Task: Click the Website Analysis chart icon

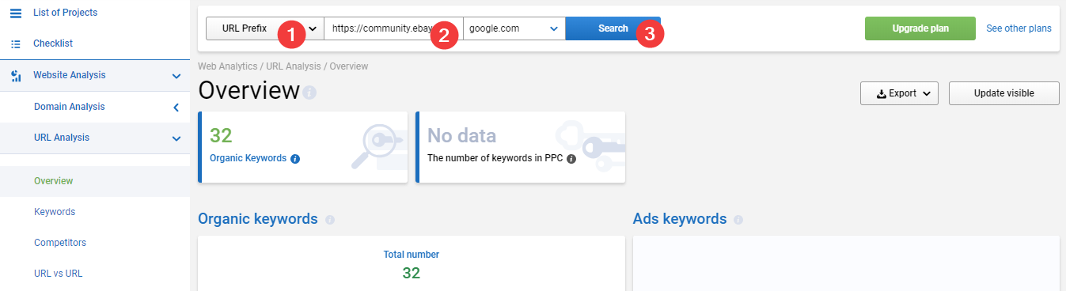Action: tap(16, 76)
